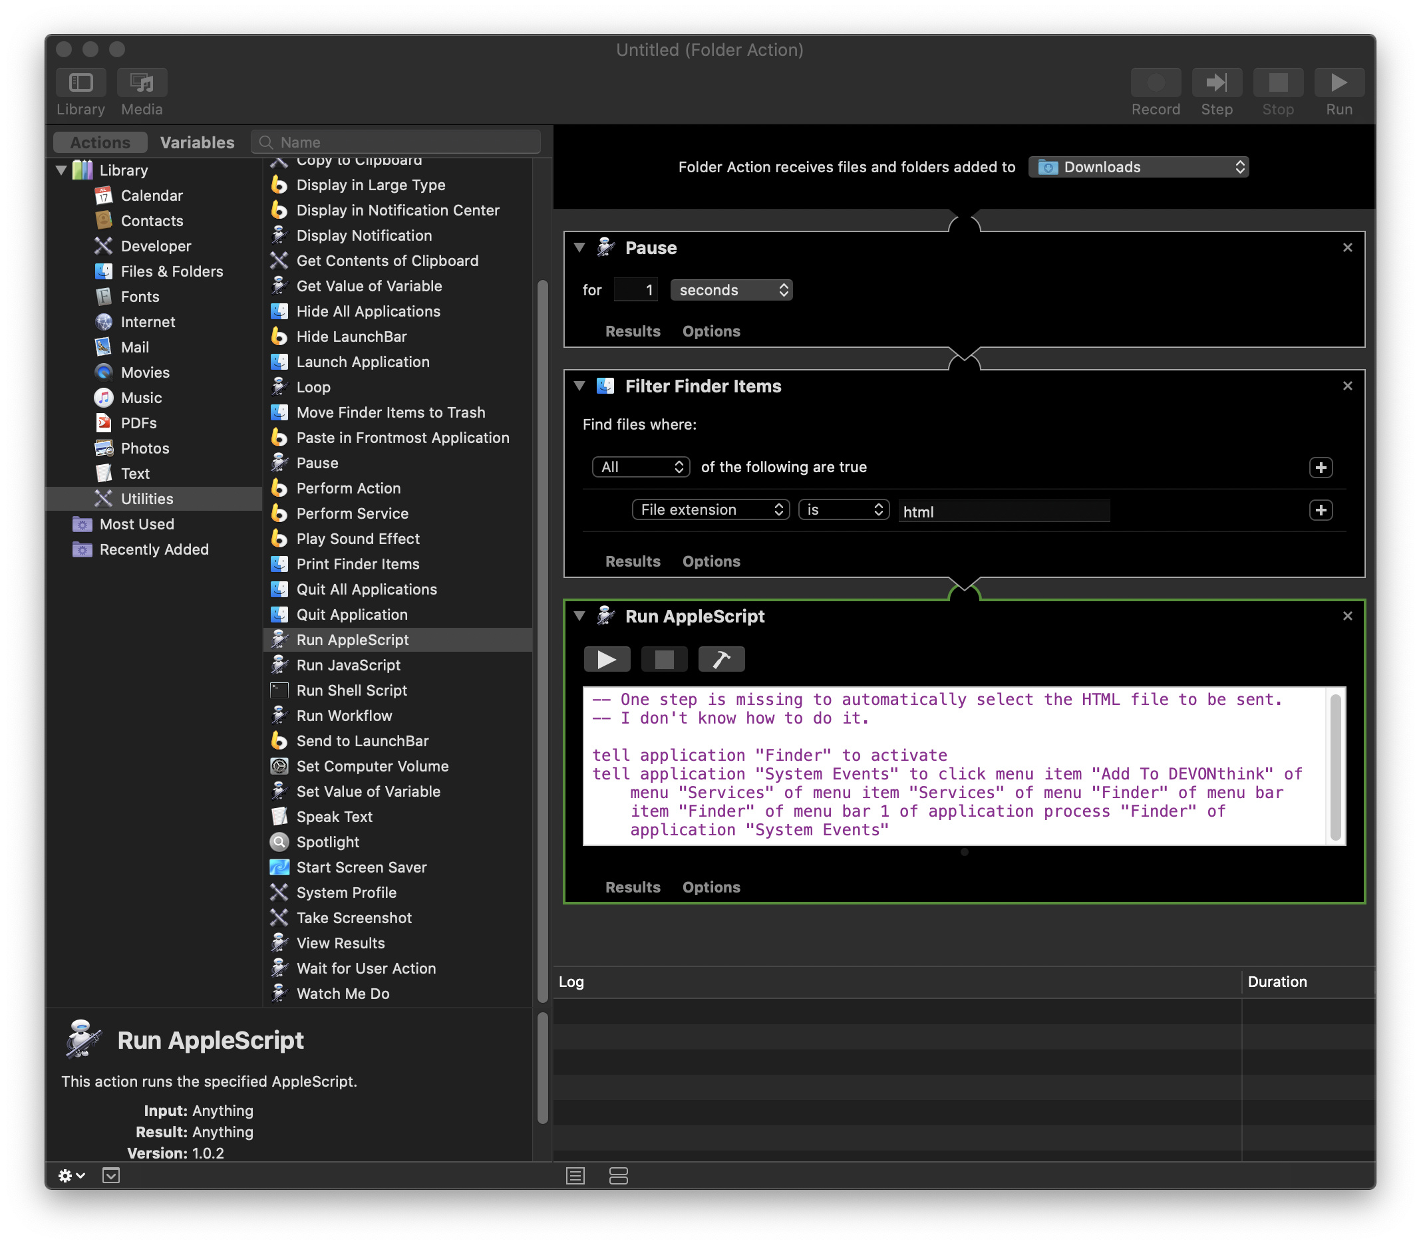Image resolution: width=1421 pixels, height=1245 pixels.
Task: Open the All/Any criteria dropdown
Action: click(640, 467)
